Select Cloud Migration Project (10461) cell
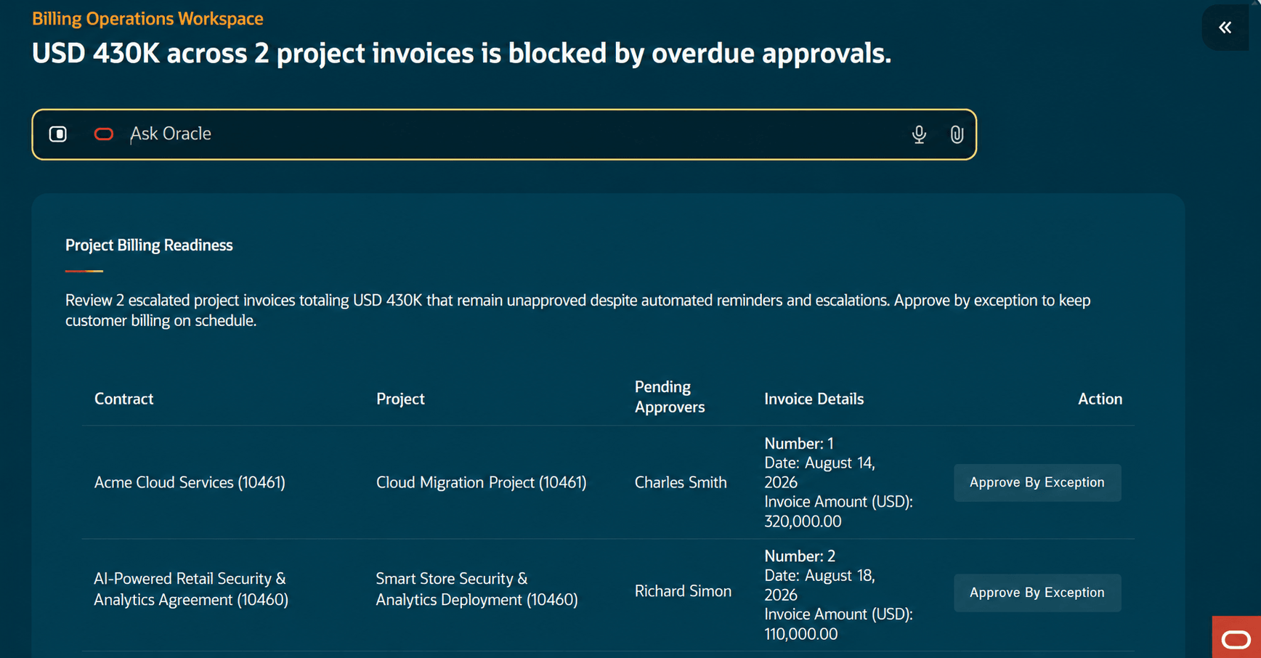 482,482
